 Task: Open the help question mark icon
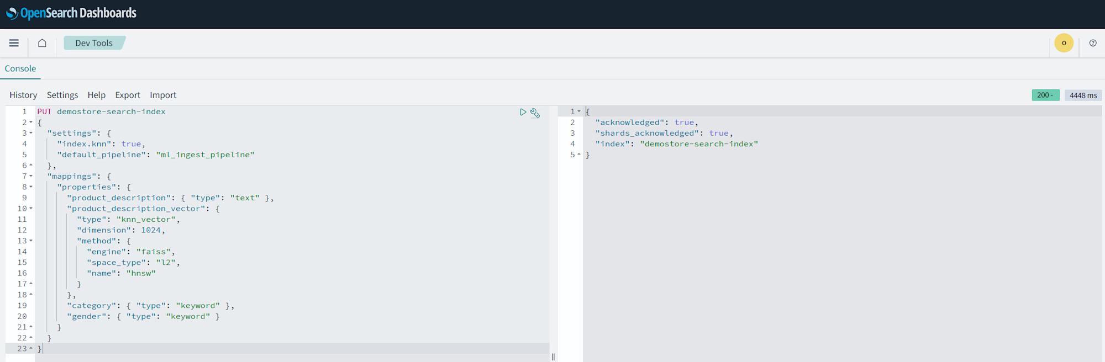[x=1092, y=43]
